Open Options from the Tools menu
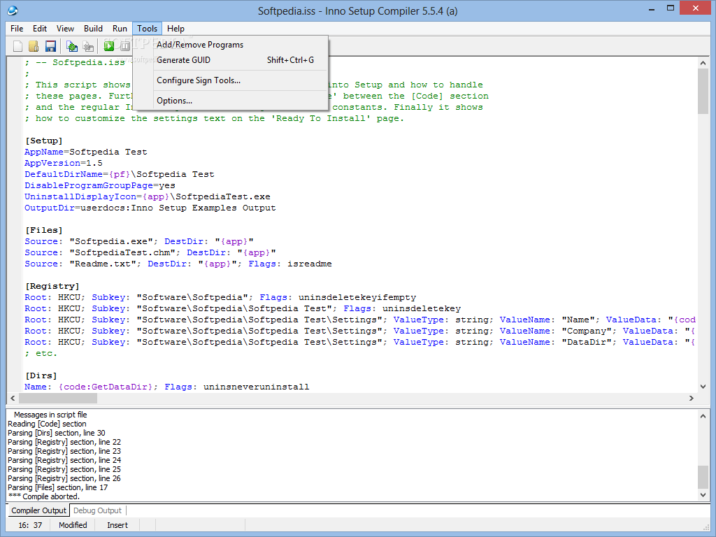716x537 pixels. tap(231, 101)
